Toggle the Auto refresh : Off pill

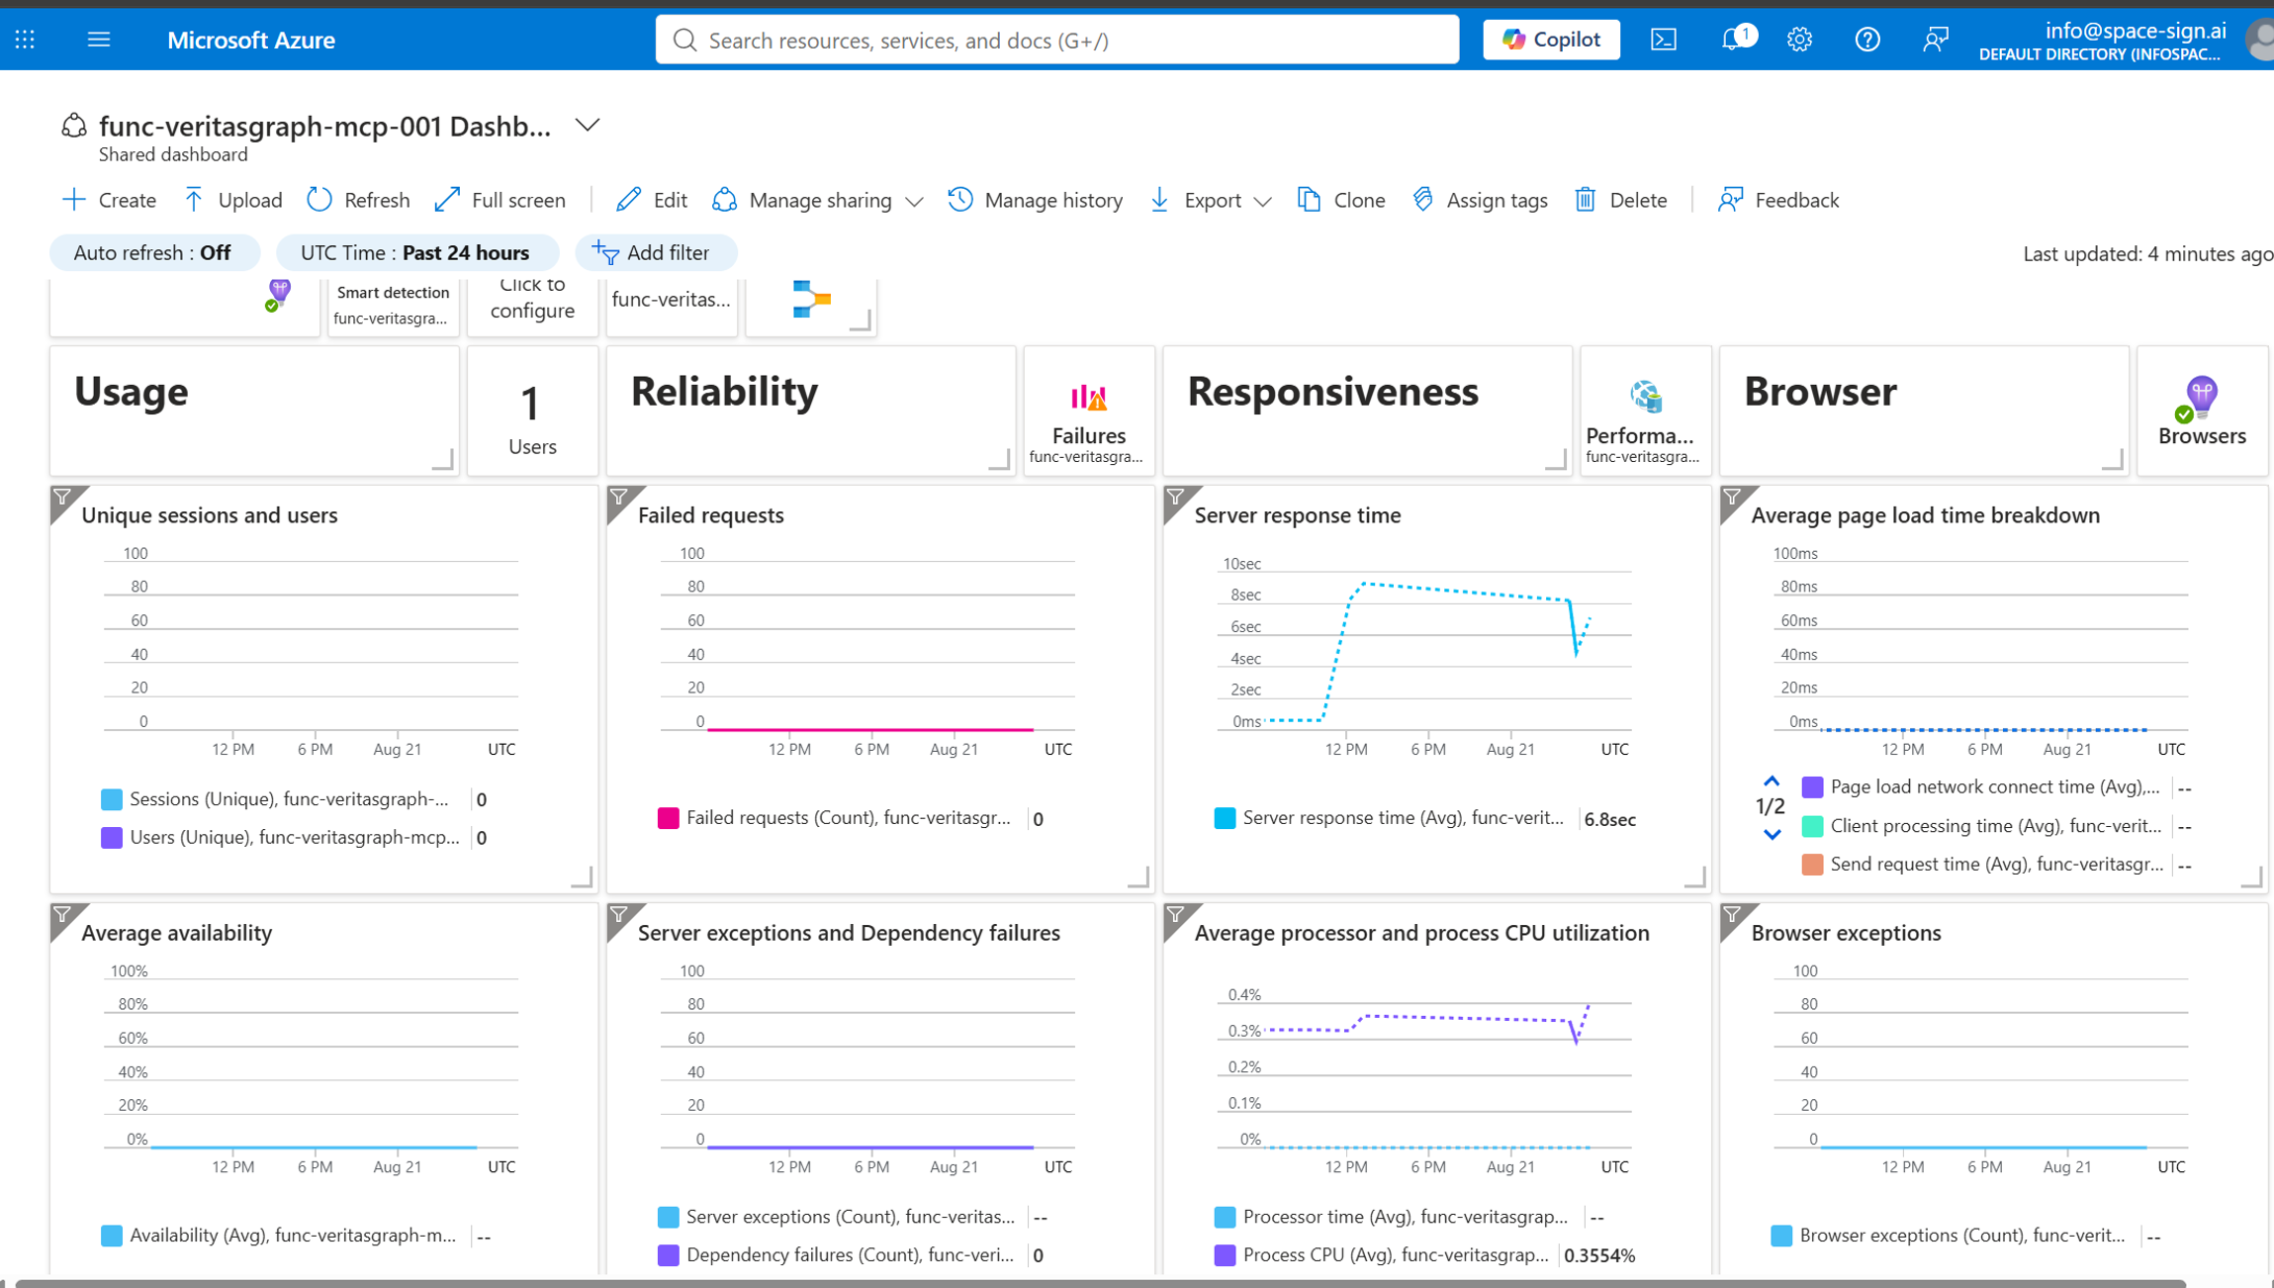tap(154, 252)
